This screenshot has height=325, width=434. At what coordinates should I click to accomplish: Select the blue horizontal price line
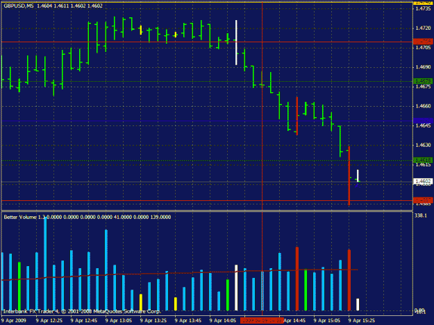(x=206, y=121)
